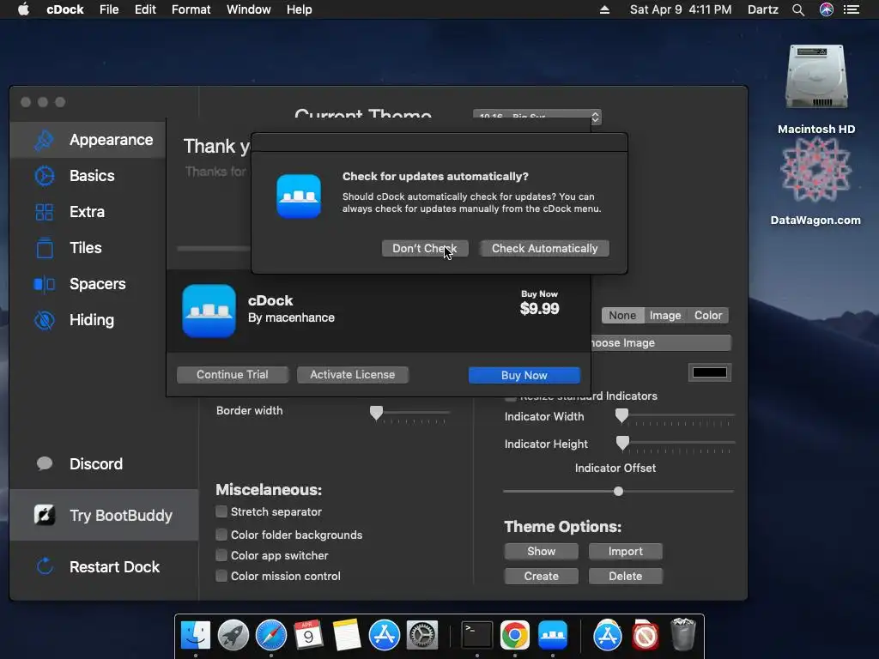Enable Color mission control checkbox

(x=221, y=576)
